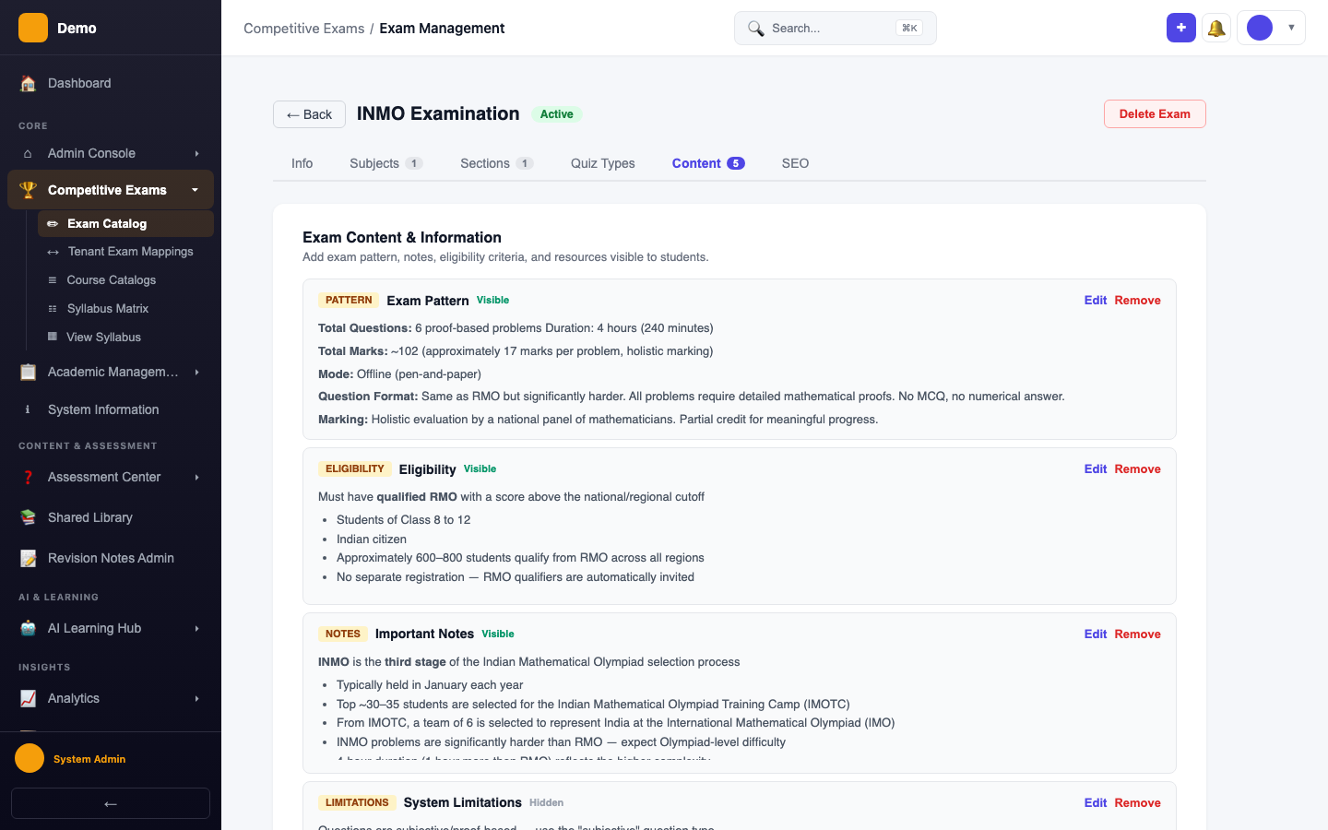Click the Assessment Center question mark icon
Image resolution: width=1328 pixels, height=830 pixels.
28,477
